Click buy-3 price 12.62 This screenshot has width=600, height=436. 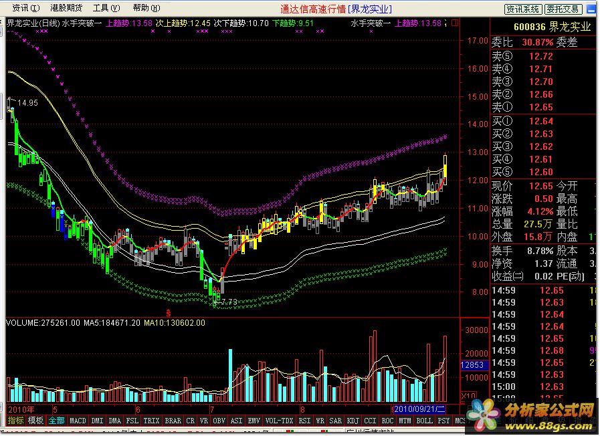pyautogui.click(x=541, y=146)
